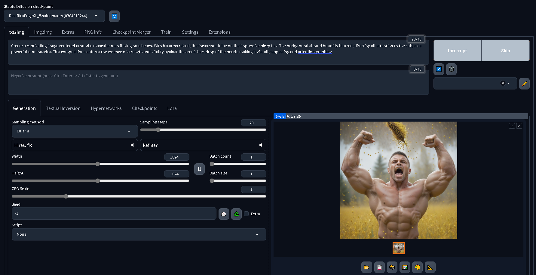Screen dimensions: 536x275
Task: Switch to the img2img tab
Action: (43, 32)
